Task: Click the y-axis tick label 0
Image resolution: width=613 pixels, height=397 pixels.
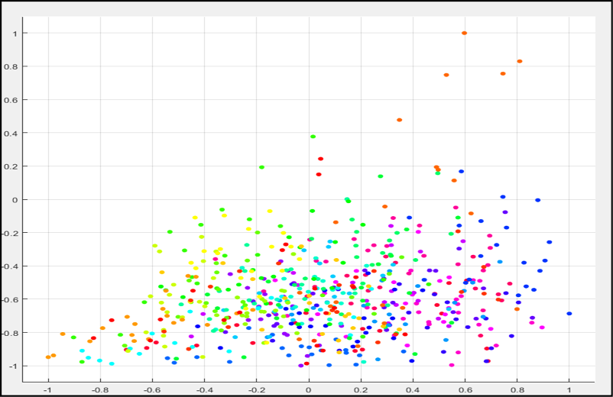Action: (x=15, y=200)
